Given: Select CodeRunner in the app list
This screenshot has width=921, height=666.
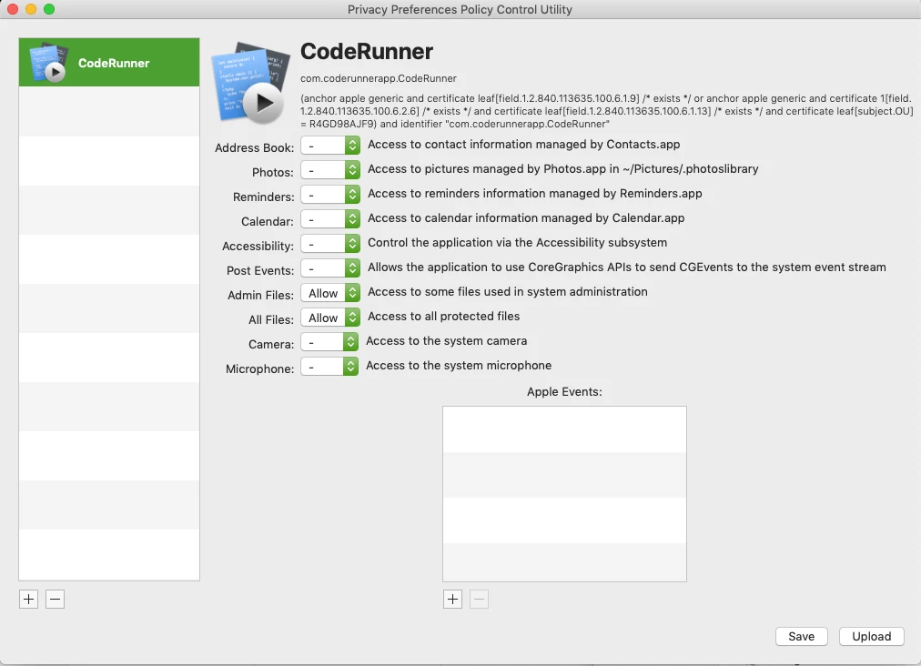Looking at the screenshot, I should pos(109,62).
